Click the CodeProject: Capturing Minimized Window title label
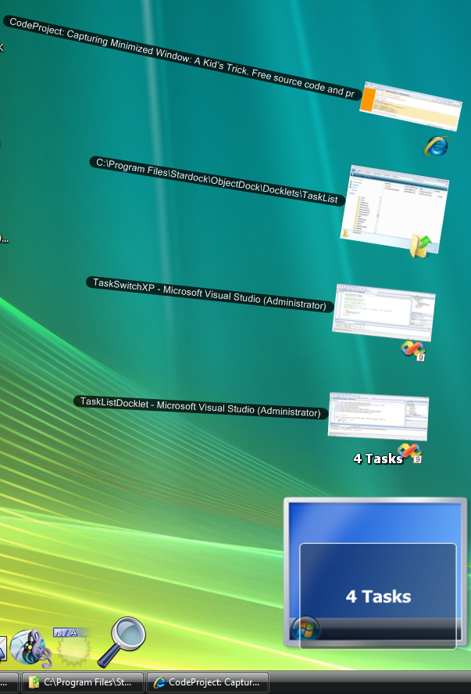Image resolution: width=471 pixels, height=694 pixels. (181, 58)
